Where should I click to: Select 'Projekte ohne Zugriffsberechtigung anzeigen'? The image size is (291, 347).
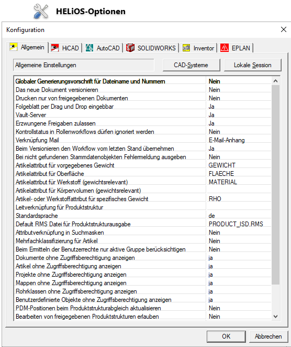[x=143, y=275]
